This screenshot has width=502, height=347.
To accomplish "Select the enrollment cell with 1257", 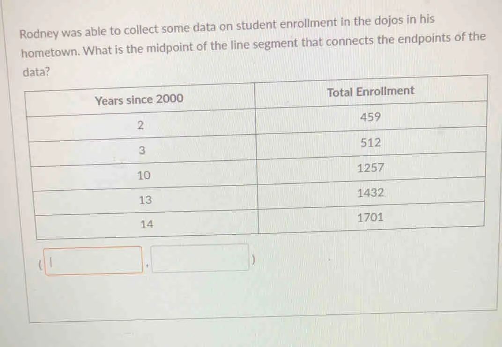I will tap(371, 168).
